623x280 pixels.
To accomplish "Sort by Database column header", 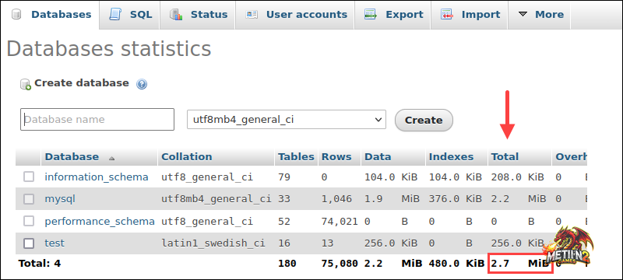I will point(72,157).
